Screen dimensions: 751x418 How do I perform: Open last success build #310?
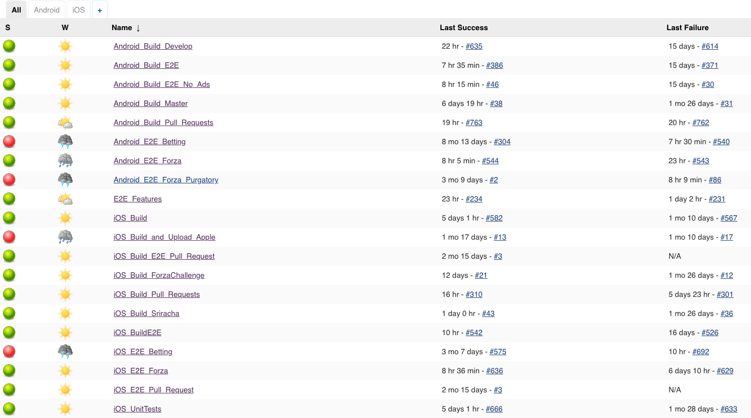pos(474,294)
